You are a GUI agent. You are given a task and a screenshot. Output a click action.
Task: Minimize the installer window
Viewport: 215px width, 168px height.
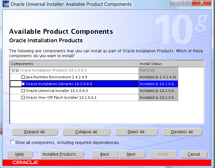point(176,3)
